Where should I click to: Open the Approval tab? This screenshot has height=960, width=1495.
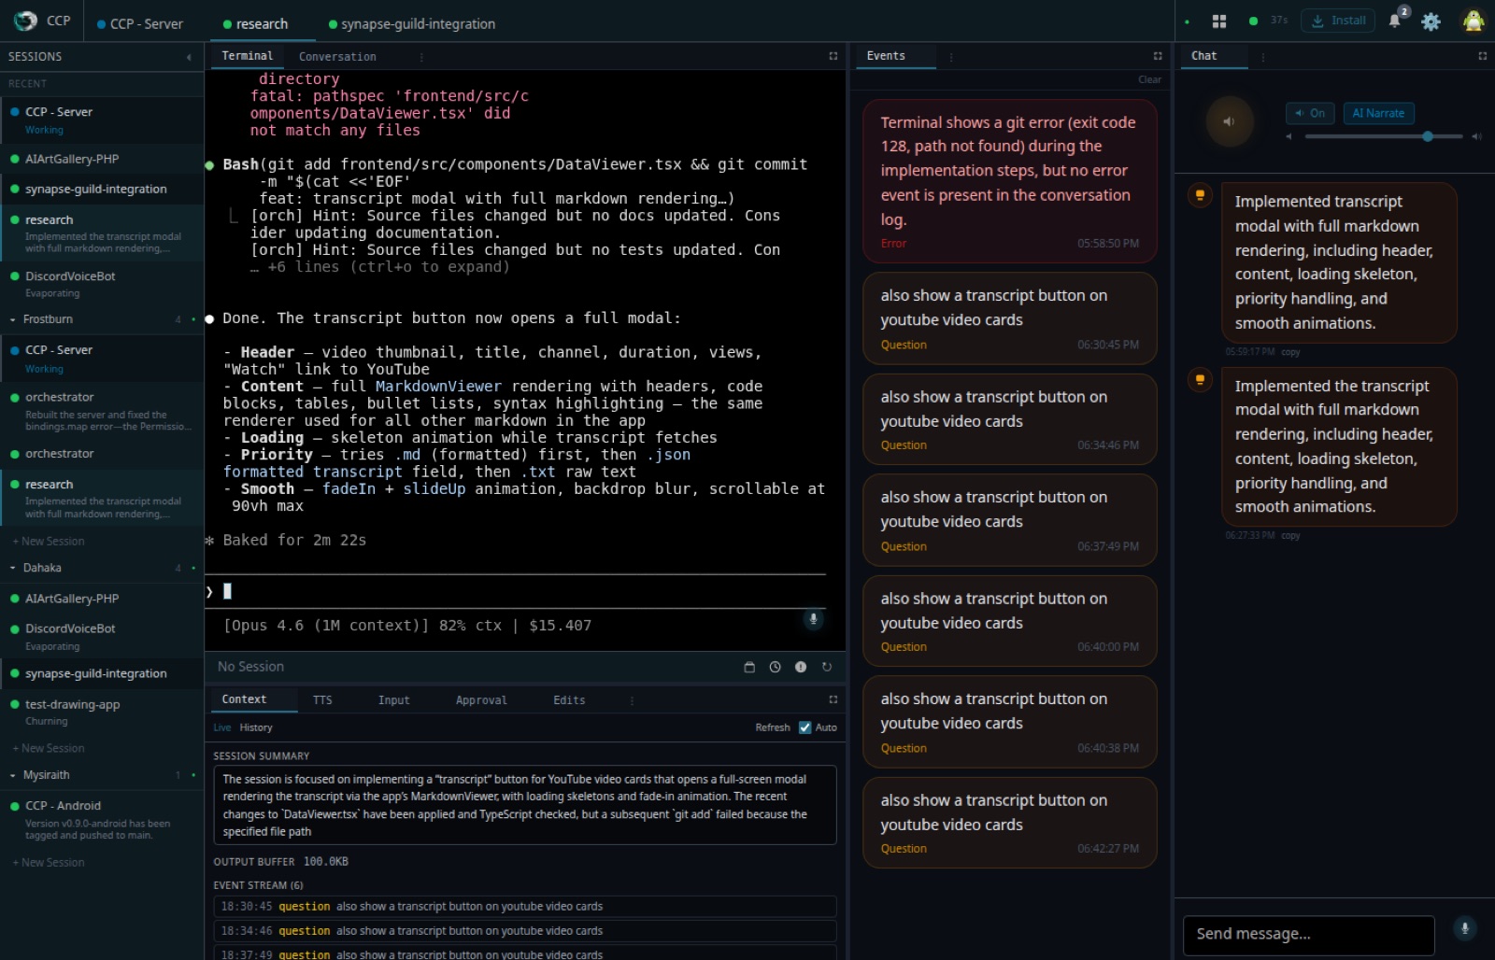click(481, 700)
